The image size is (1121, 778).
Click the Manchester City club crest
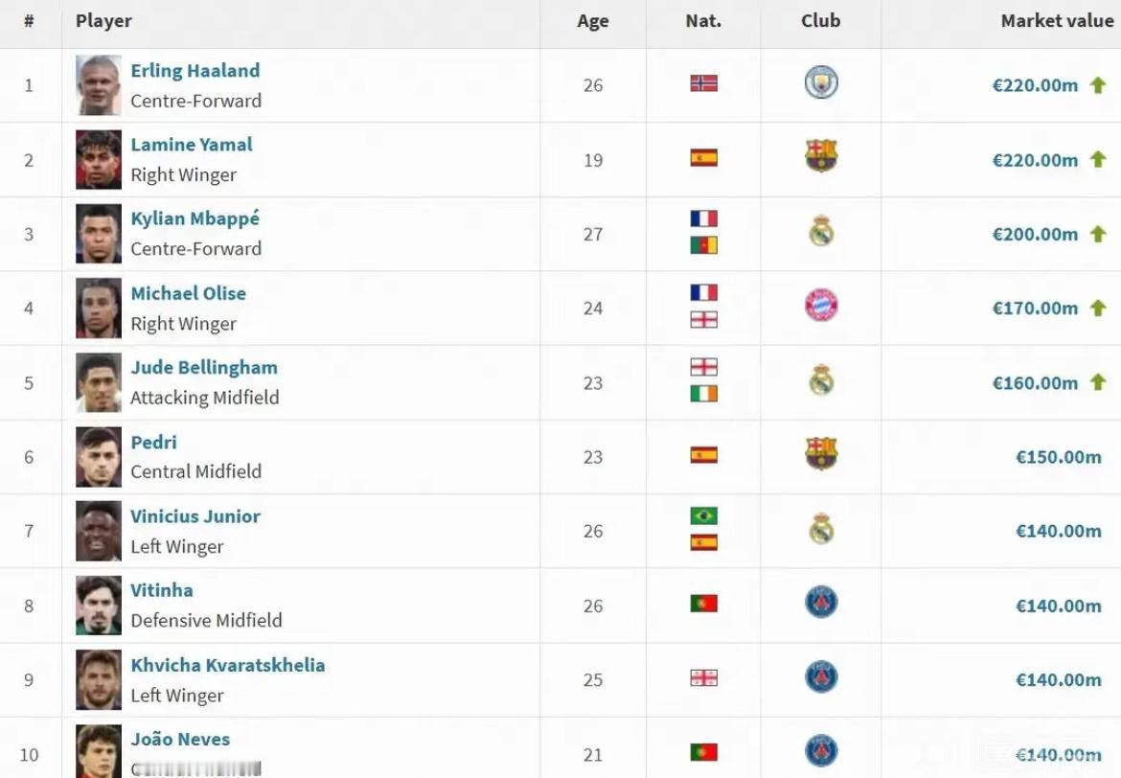pyautogui.click(x=821, y=82)
